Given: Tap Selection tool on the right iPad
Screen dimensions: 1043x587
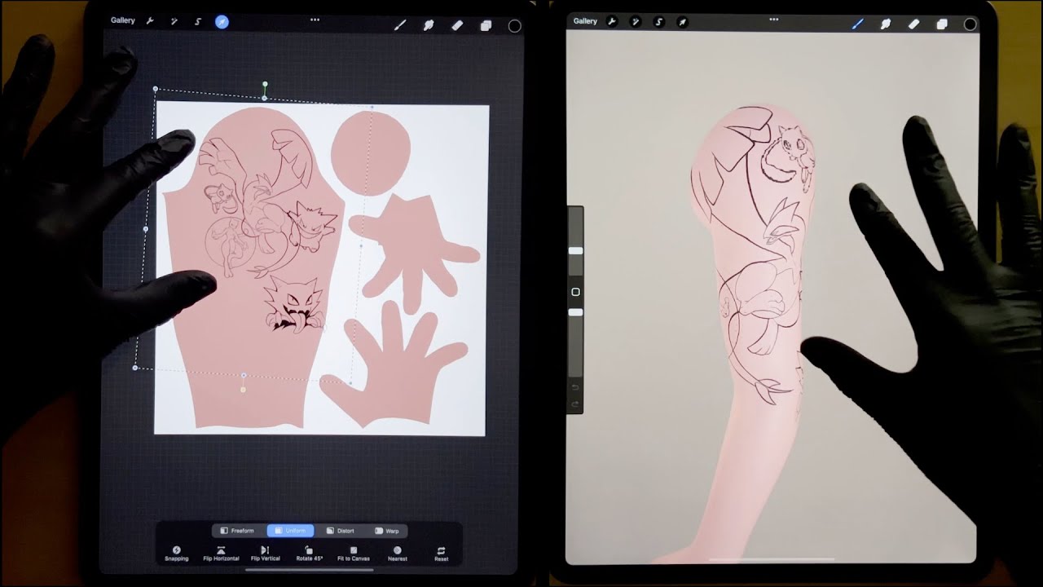Looking at the screenshot, I should (659, 22).
